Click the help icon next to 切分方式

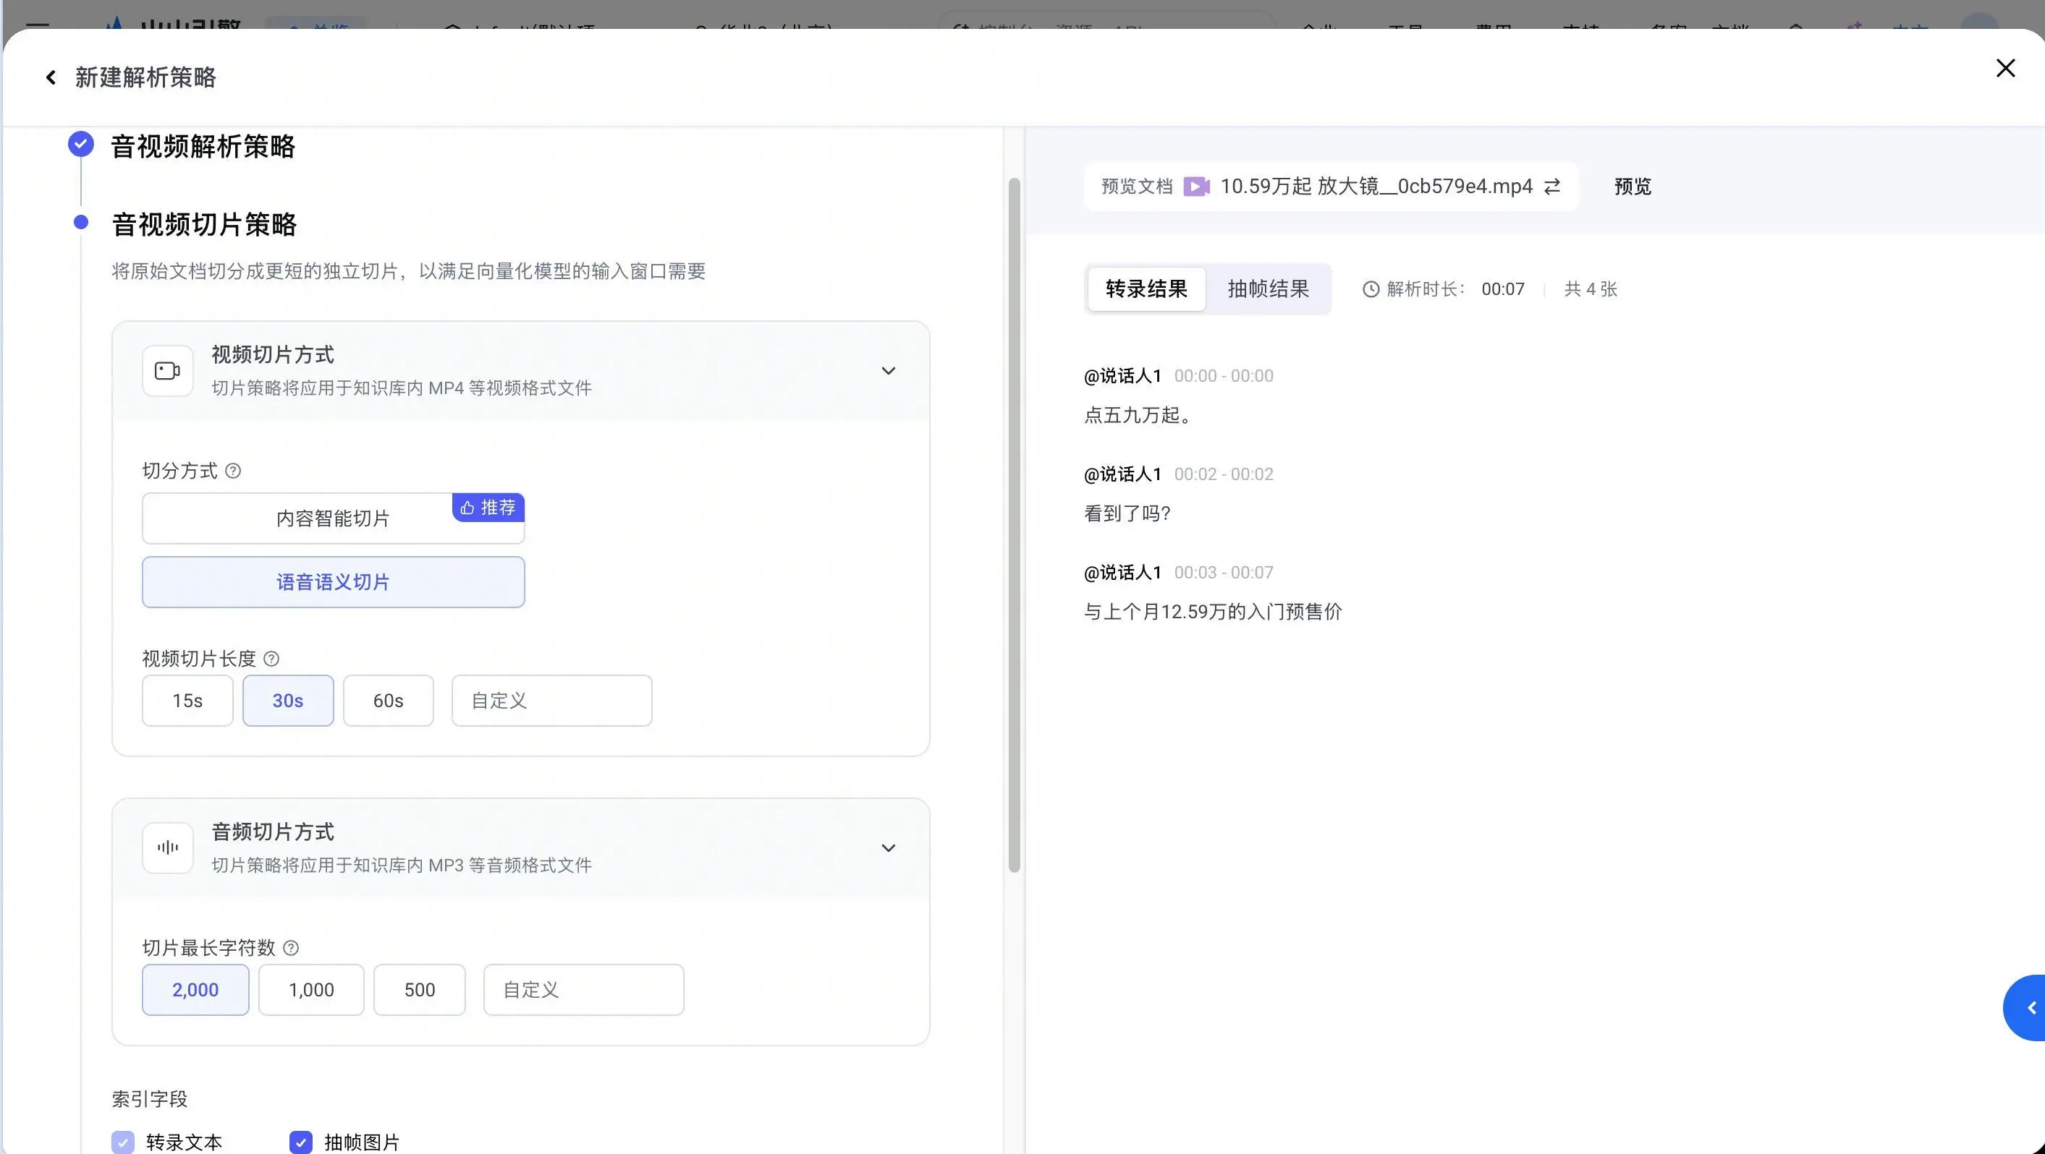(232, 470)
